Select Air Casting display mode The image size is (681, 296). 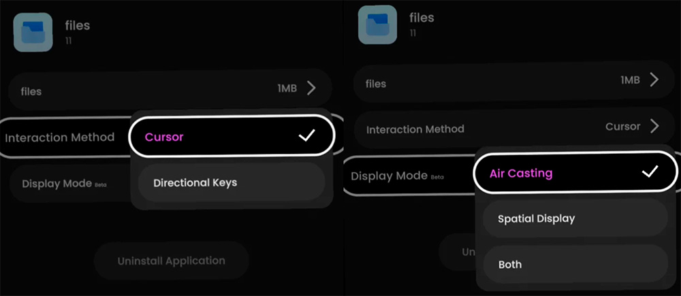[575, 172]
